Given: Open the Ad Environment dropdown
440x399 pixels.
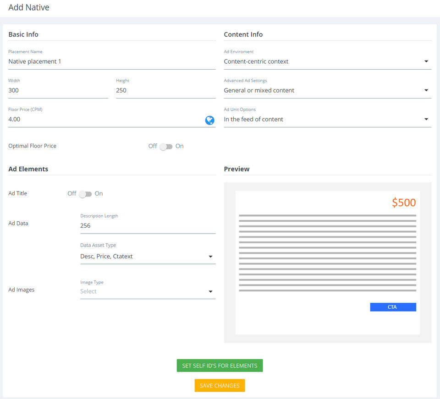Looking at the screenshot, I should coord(327,61).
